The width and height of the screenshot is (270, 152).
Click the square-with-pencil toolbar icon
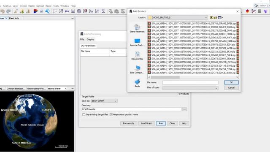tap(61, 11)
